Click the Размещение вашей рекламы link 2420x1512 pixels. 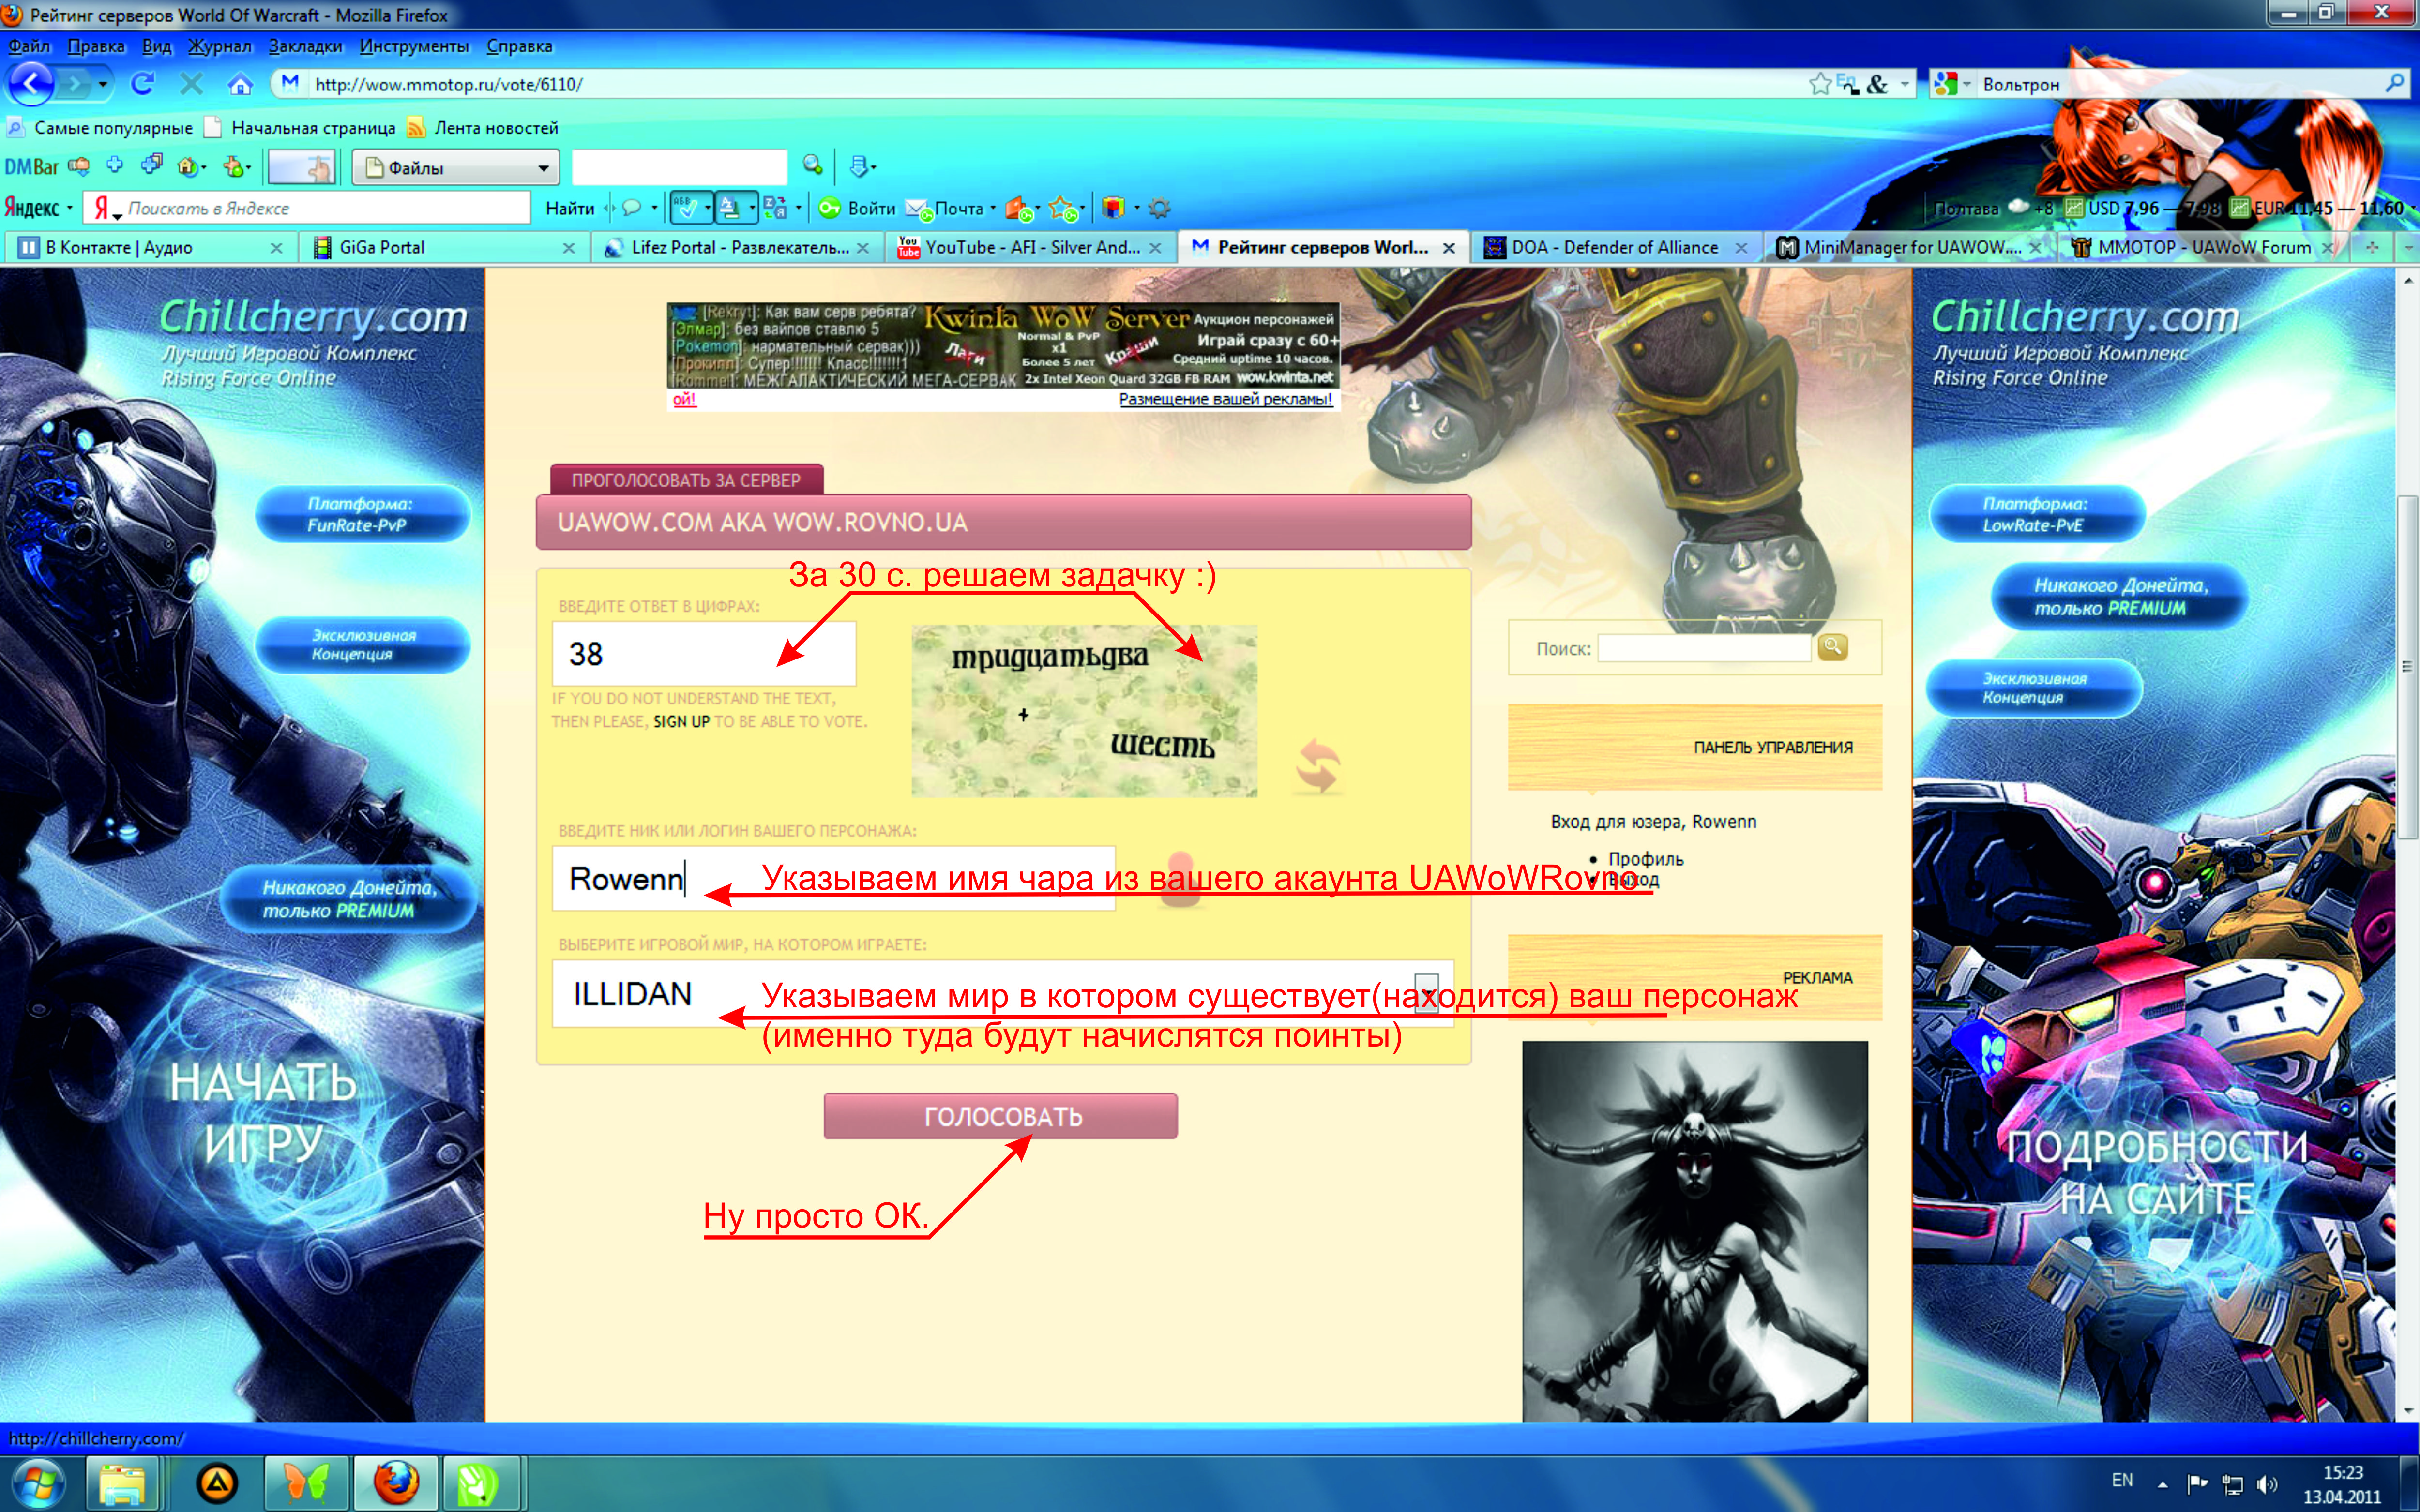(x=1225, y=399)
